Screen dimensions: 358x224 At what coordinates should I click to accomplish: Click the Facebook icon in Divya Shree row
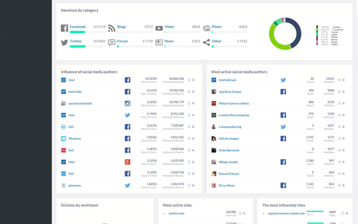coord(283,186)
